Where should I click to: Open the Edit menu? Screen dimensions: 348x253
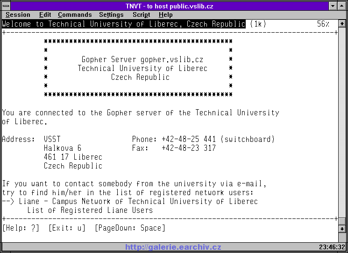(x=45, y=14)
